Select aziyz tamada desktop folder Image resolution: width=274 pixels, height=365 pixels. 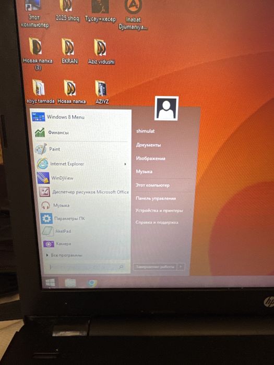pos(40,91)
